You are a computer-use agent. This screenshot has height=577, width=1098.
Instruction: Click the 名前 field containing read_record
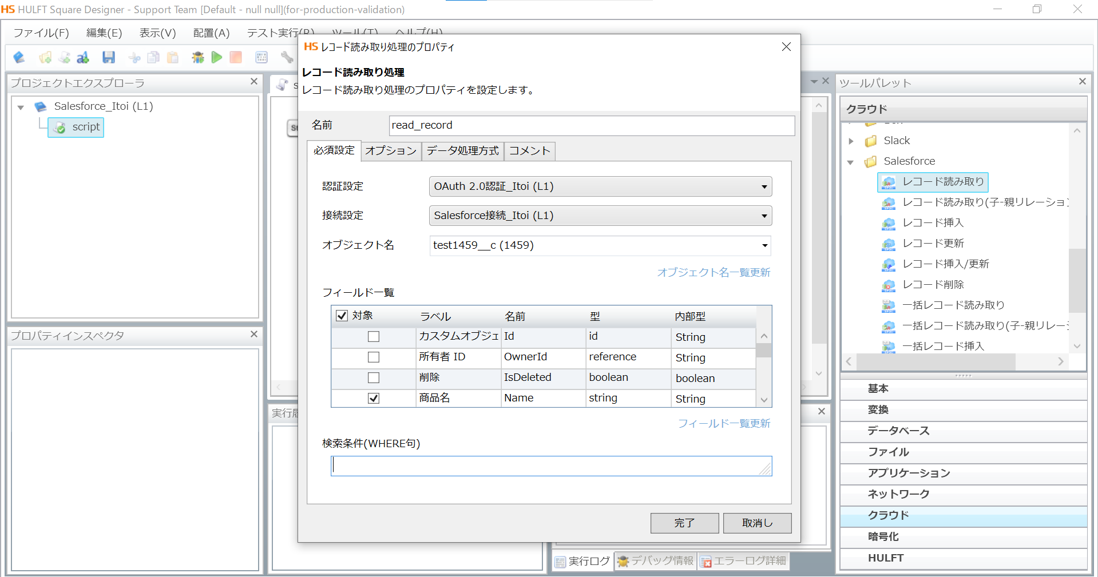pos(592,125)
